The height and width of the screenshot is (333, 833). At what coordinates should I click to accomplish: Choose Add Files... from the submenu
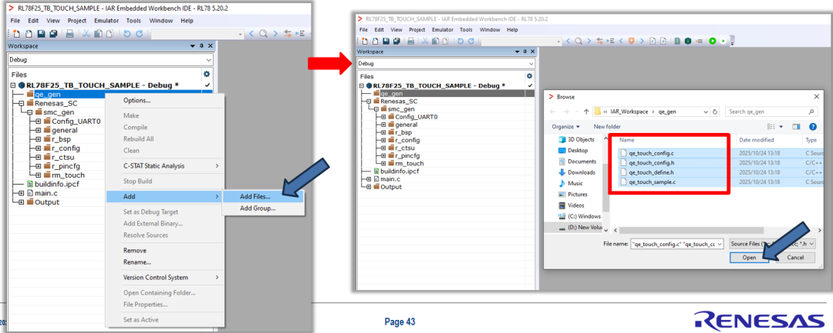click(x=255, y=197)
